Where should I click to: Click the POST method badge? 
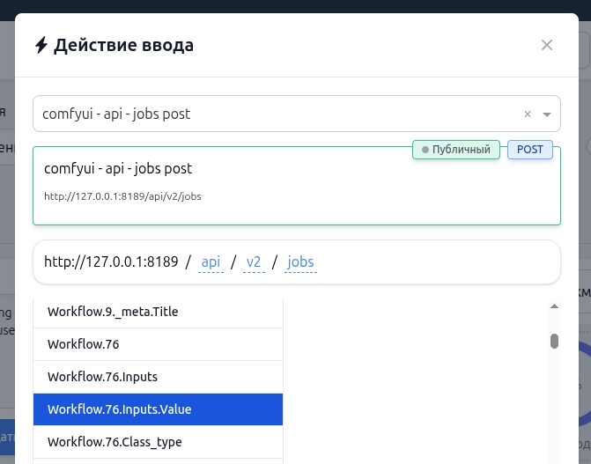530,150
